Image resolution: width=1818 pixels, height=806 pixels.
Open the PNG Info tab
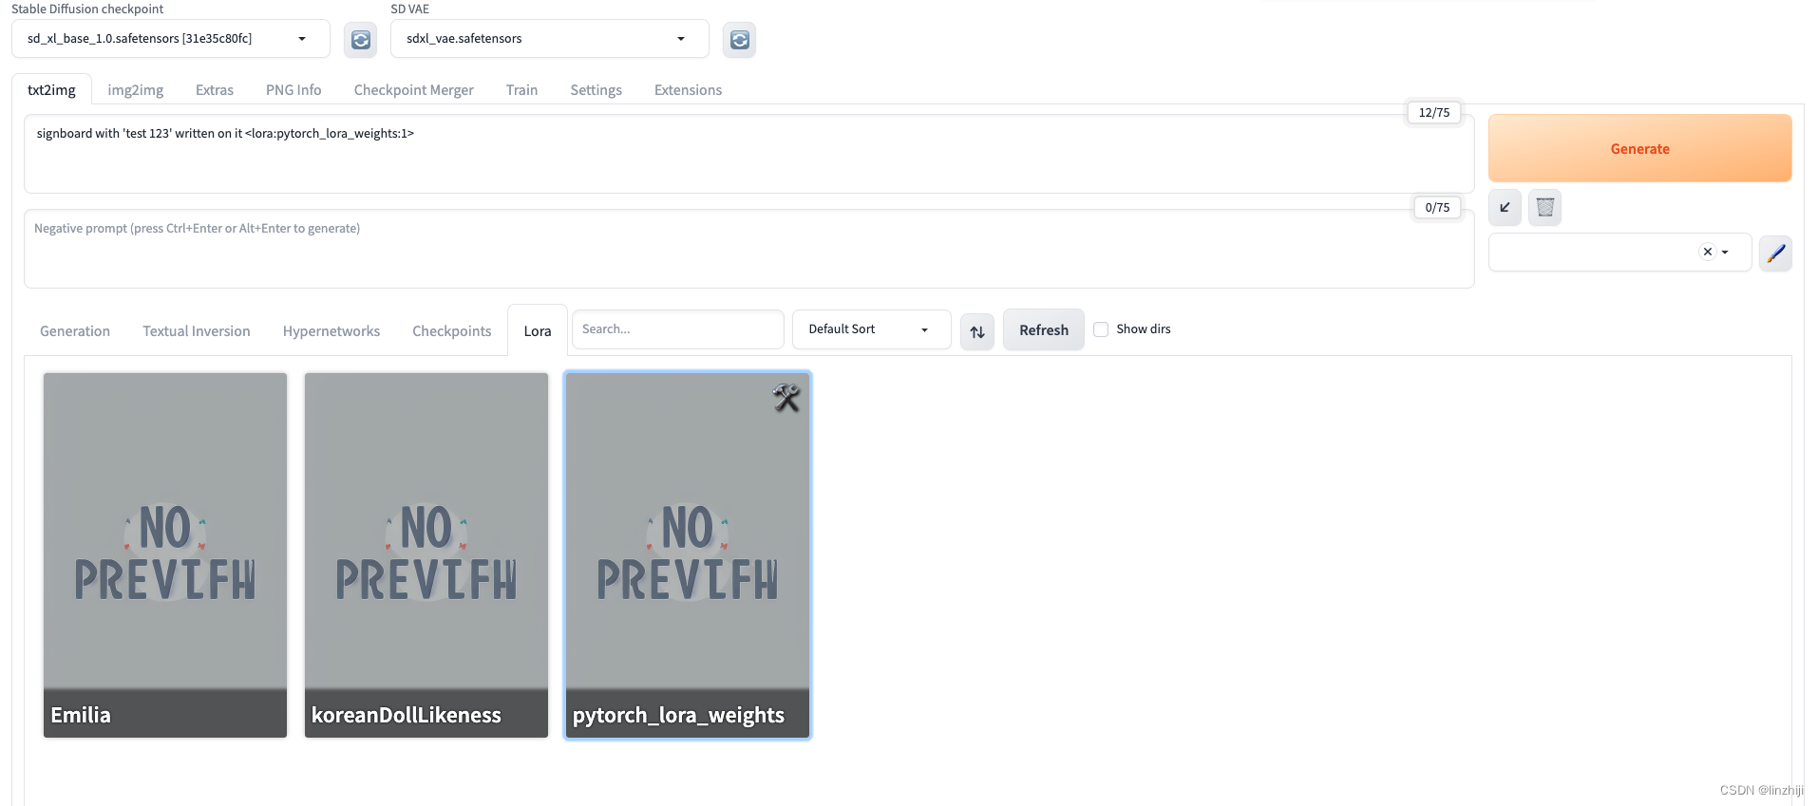pos(294,90)
